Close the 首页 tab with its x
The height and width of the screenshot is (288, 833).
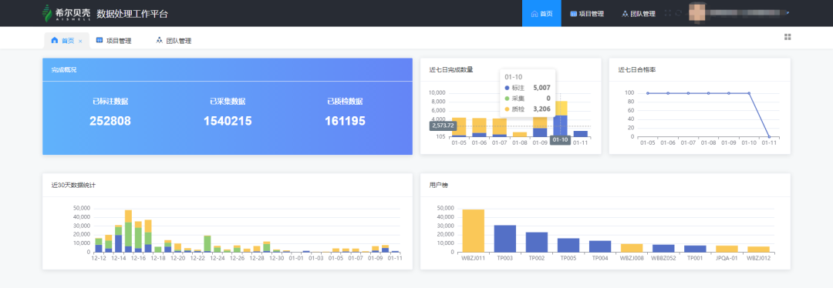tap(80, 41)
